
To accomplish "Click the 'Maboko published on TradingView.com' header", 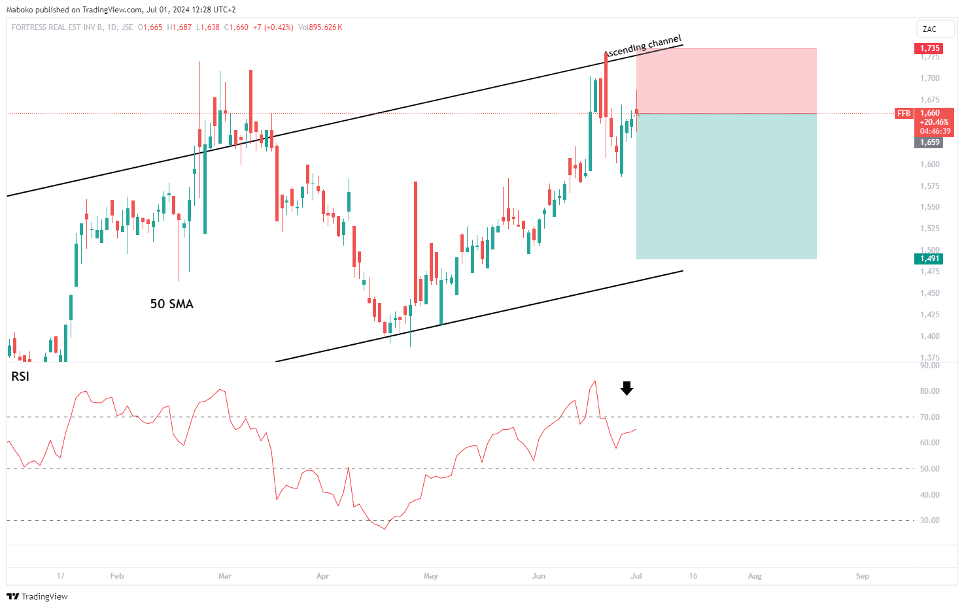I will tap(74, 10).
